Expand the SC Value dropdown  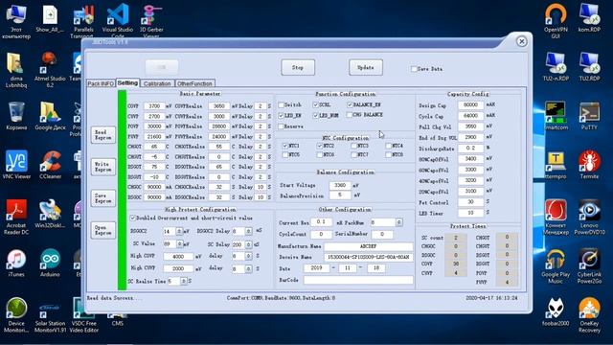coord(179,244)
